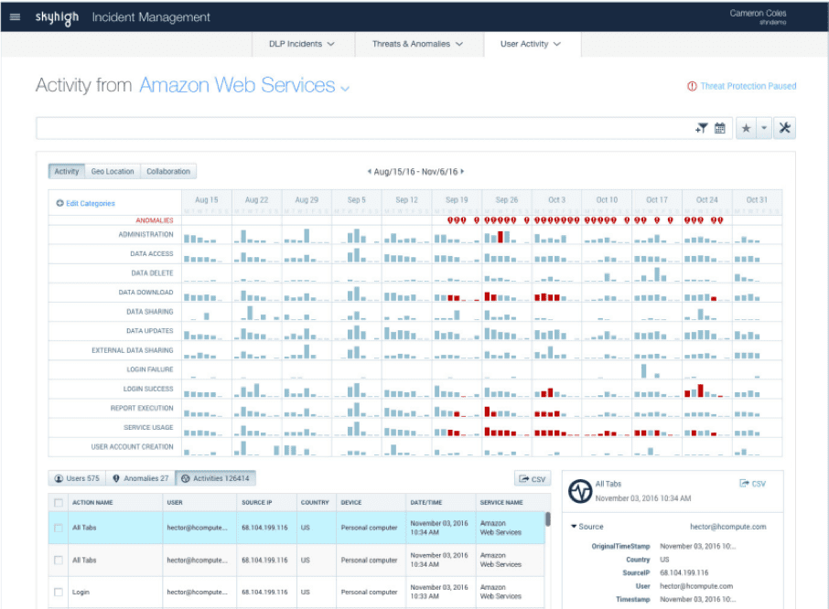
Task: Sort by USER column header
Action: click(175, 503)
